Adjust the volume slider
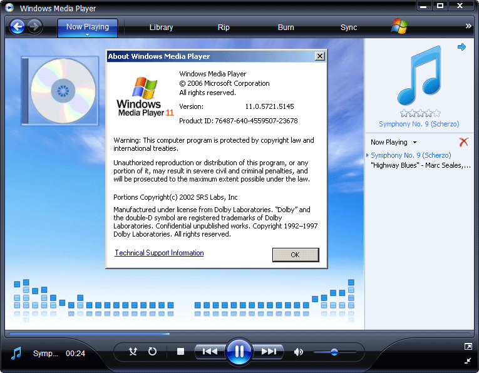 click(334, 352)
